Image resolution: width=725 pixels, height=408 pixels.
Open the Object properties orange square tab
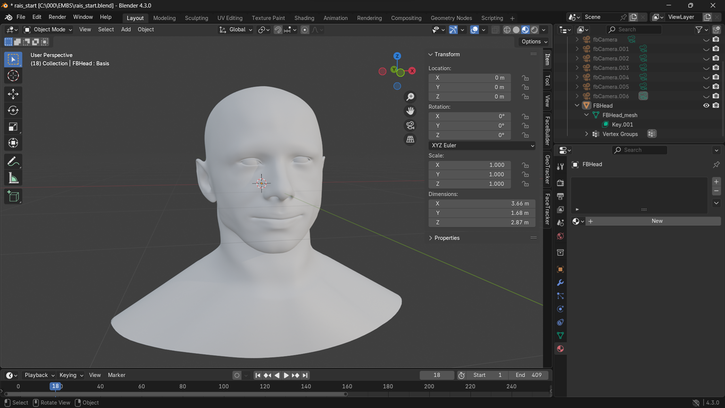[560, 269]
